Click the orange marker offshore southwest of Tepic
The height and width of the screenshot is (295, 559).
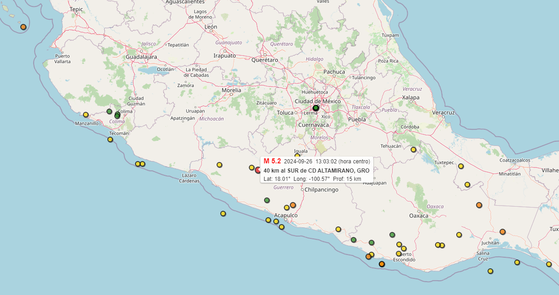[x=24, y=27]
